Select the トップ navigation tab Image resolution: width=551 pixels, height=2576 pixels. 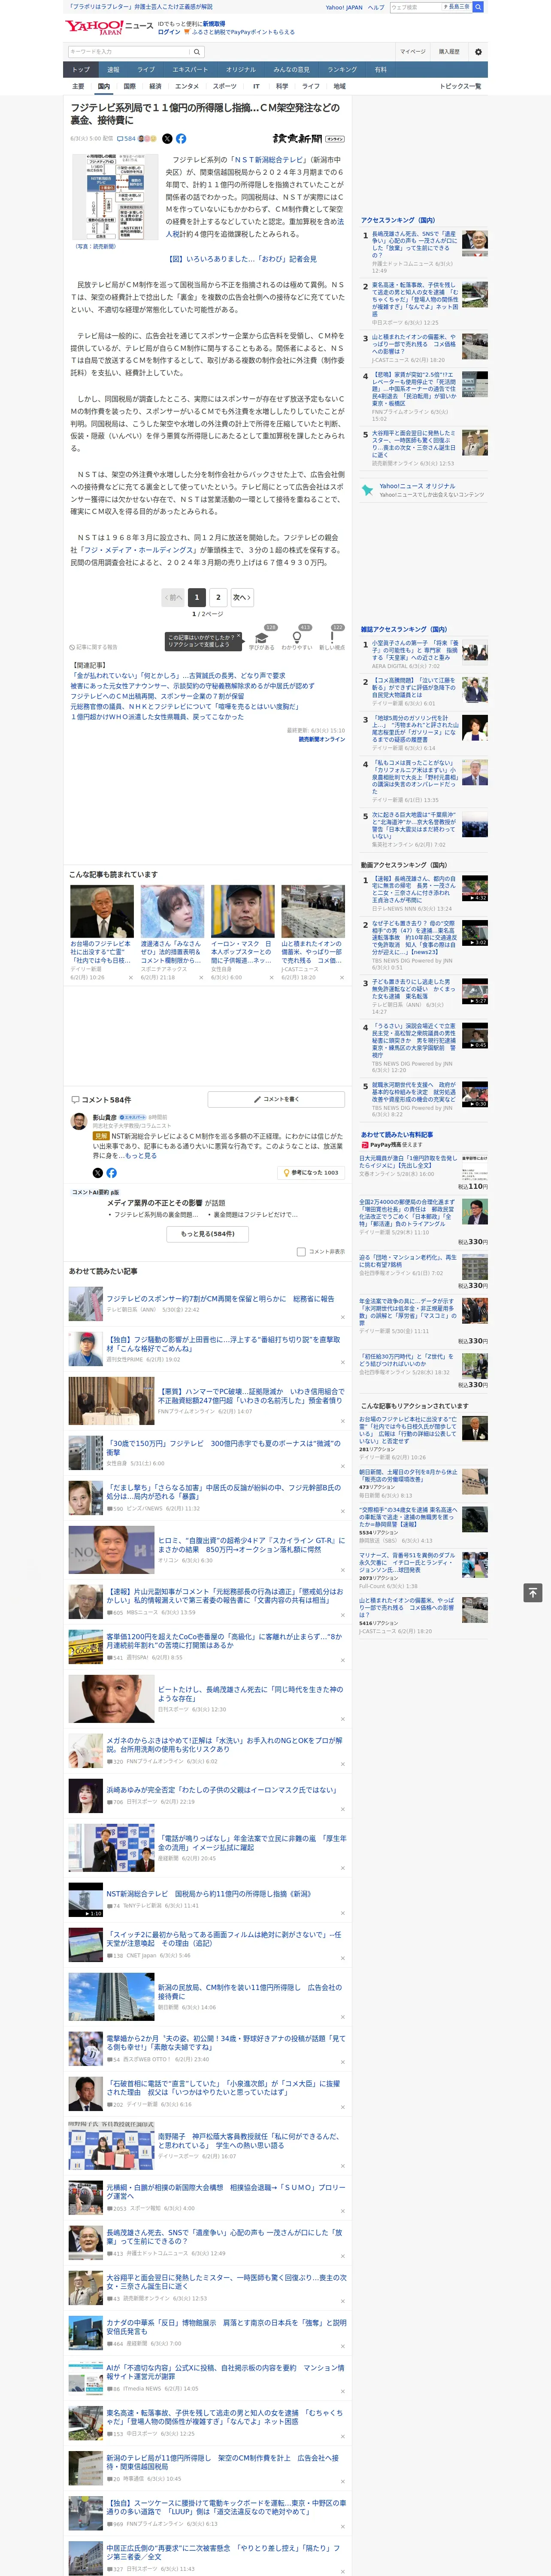81,70
